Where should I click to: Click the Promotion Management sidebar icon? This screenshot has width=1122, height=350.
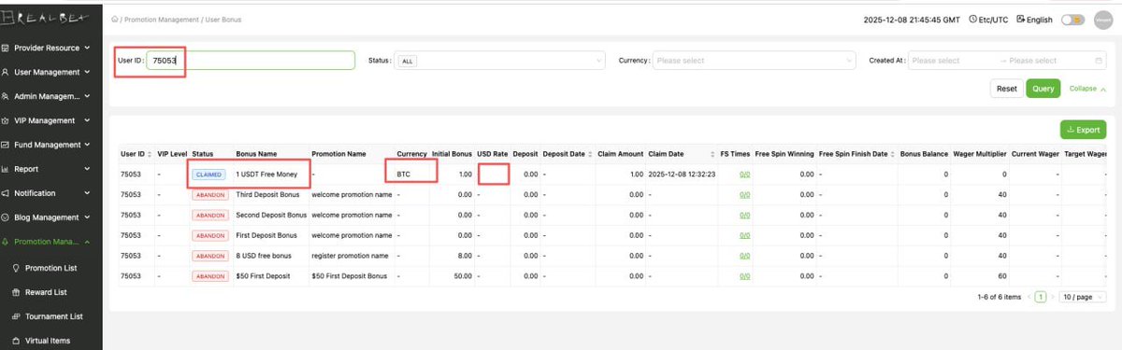click(x=6, y=242)
